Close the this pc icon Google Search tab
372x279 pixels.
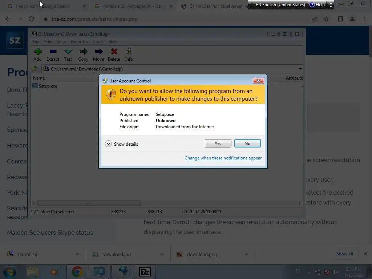tap(84, 7)
